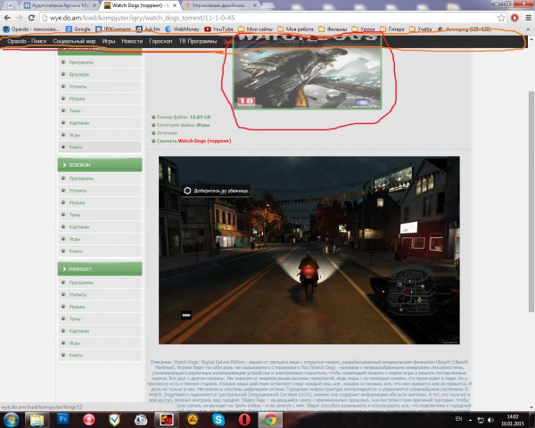Click the "Игры" file category link

click(x=202, y=125)
